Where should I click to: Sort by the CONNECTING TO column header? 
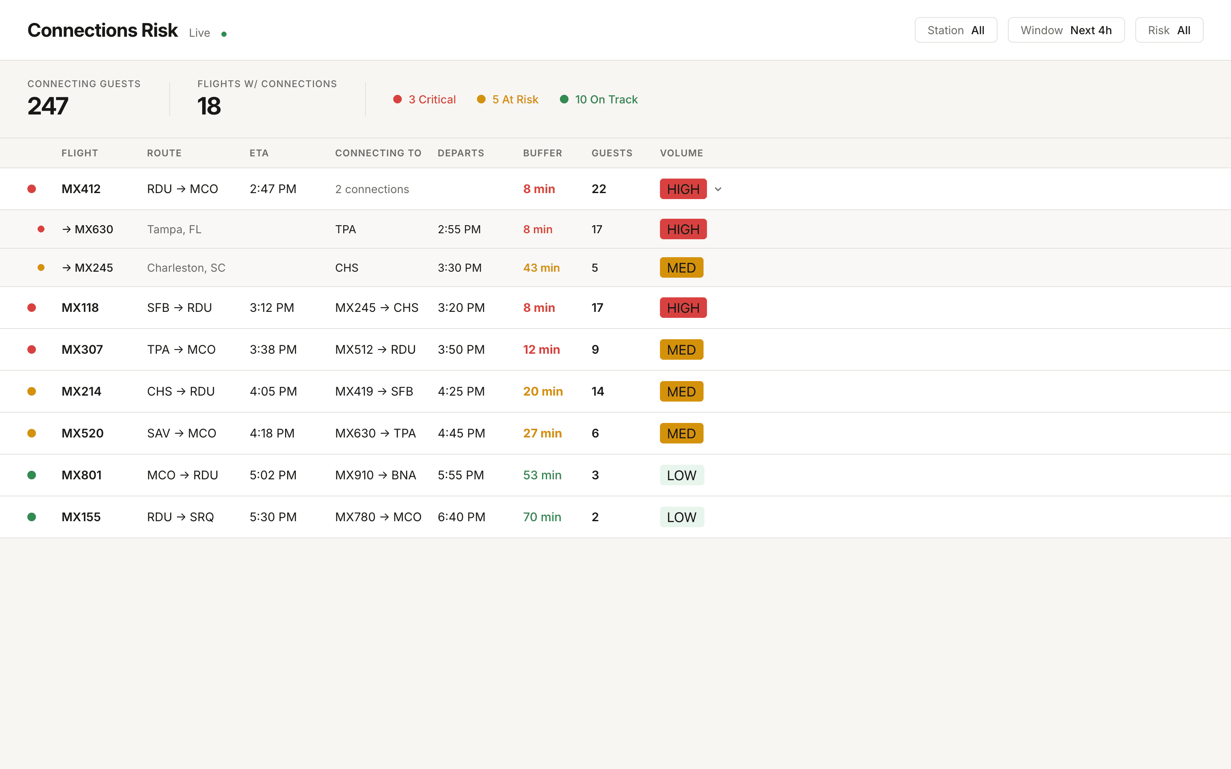(x=378, y=153)
